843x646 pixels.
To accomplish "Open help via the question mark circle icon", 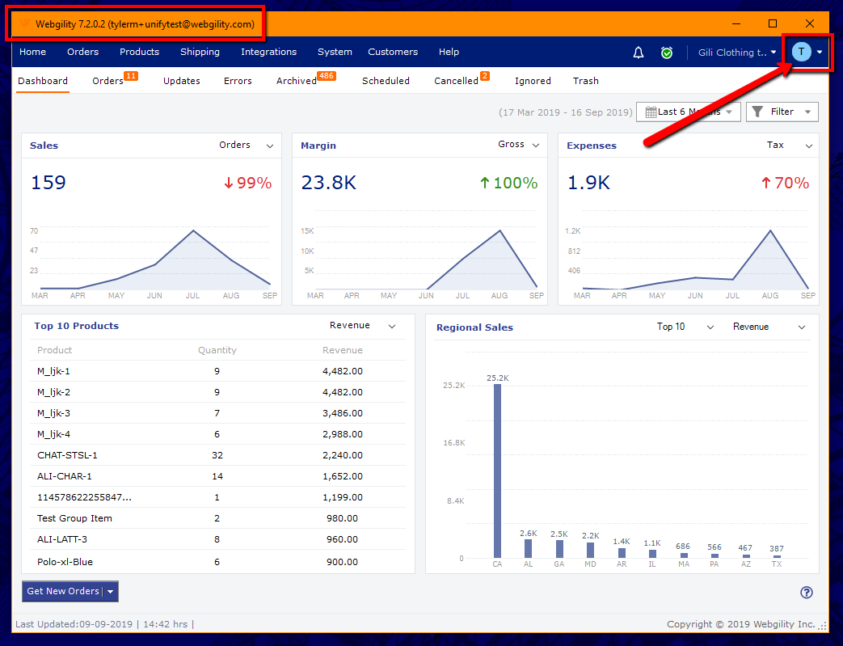I will [x=806, y=593].
